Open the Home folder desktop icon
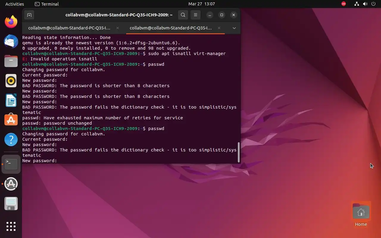Viewport: 381px width, 238px height. pos(361,214)
